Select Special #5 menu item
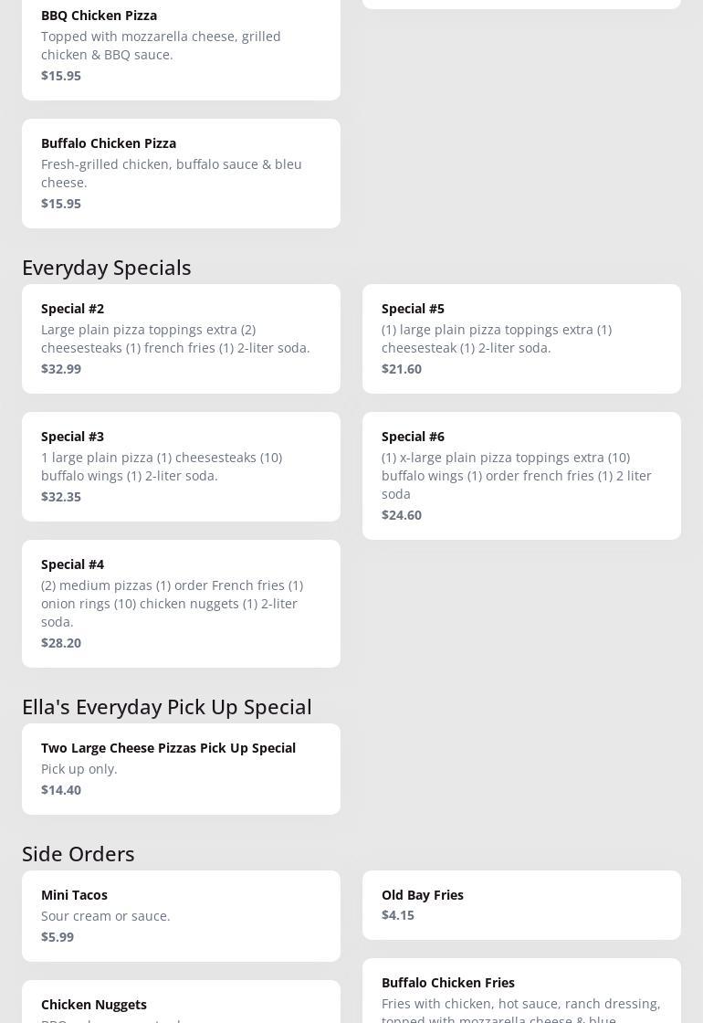This screenshot has width=703, height=1023. [521, 338]
